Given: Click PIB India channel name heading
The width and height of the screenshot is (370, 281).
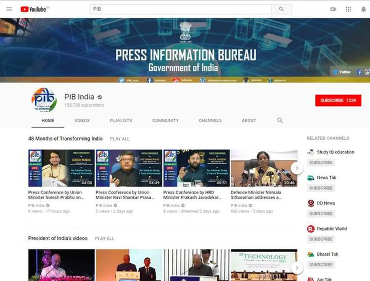Looking at the screenshot, I should pyautogui.click(x=79, y=97).
